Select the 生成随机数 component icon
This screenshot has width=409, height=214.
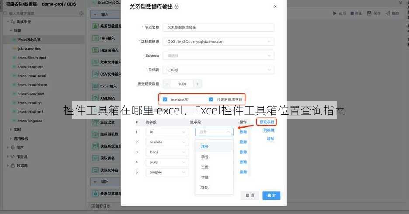95,134
